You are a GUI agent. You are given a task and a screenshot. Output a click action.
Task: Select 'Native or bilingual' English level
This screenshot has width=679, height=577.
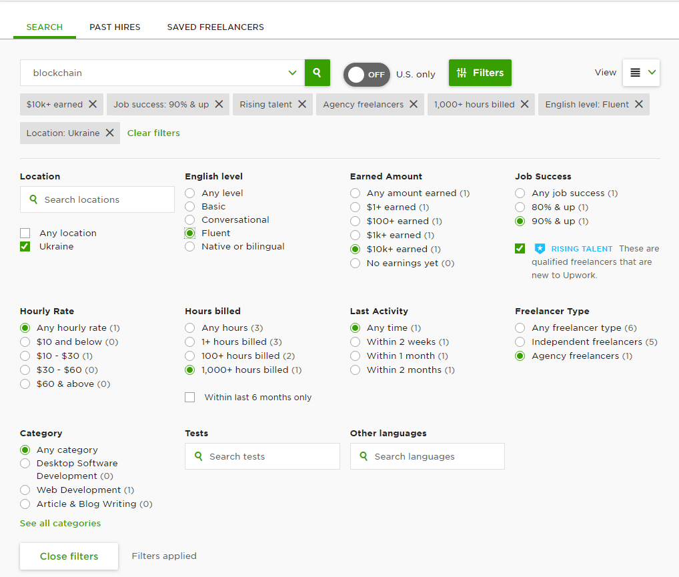point(190,247)
